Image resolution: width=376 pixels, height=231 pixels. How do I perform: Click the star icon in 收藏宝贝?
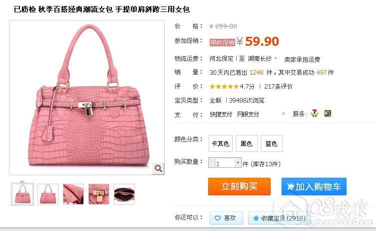coord(256,218)
